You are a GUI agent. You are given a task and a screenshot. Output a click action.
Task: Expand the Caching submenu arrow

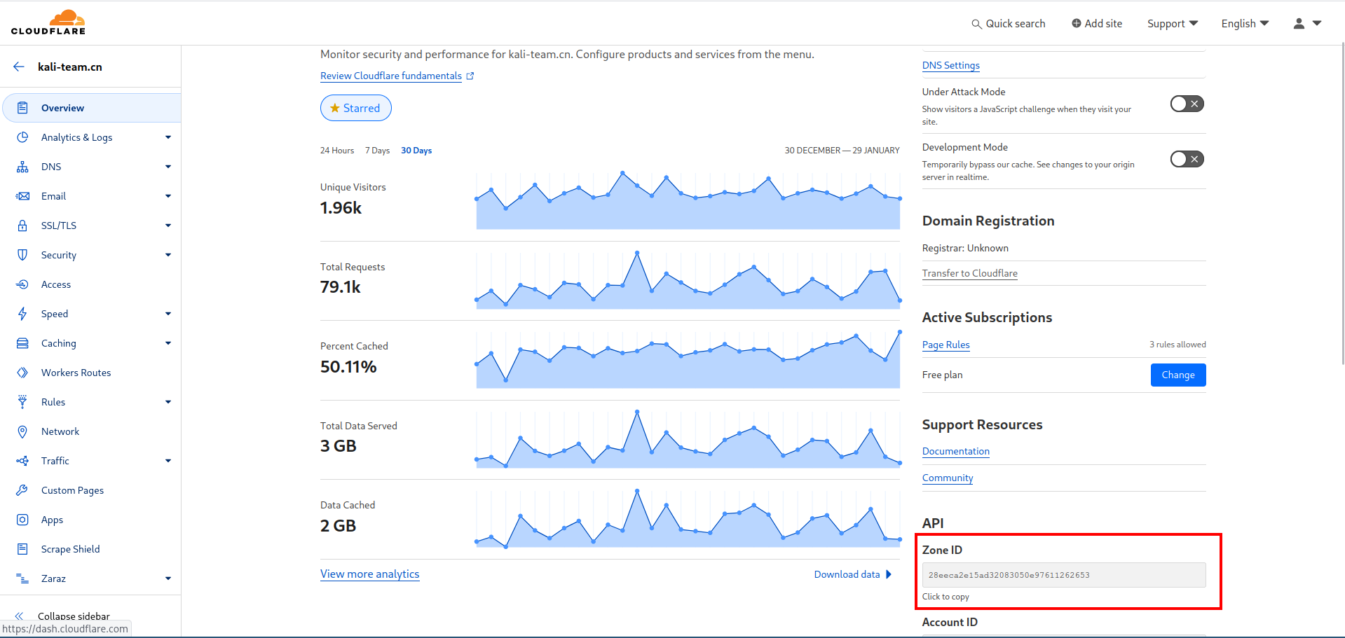click(168, 343)
